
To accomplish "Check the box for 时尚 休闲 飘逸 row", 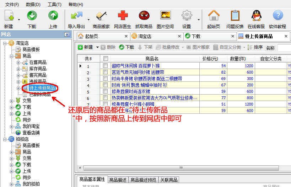I will click(x=105, y=85).
